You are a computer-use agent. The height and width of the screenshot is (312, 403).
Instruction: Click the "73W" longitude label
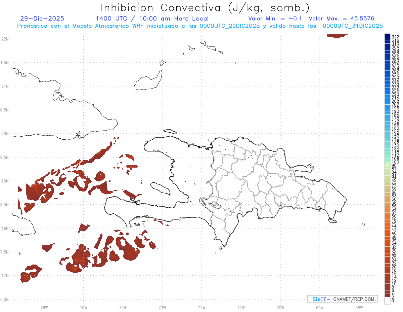(162, 307)
